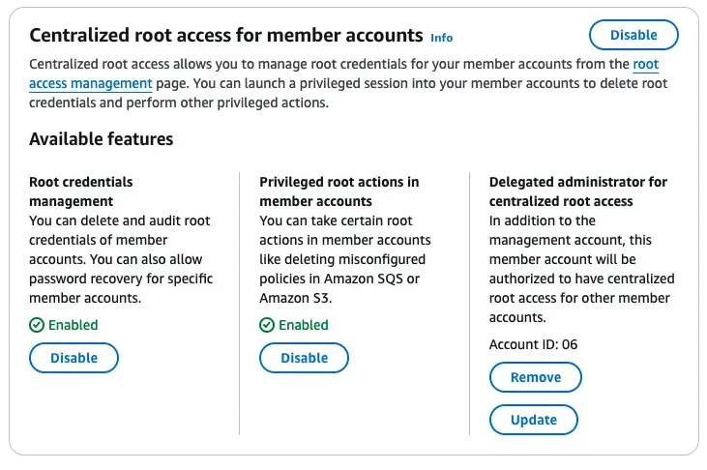Click the Enabled status text under Privileged root actions
Image resolution: width=707 pixels, height=470 pixels.
tap(304, 326)
